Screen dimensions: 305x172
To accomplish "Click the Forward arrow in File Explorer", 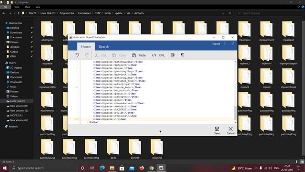I will pyautogui.click(x=10, y=13).
